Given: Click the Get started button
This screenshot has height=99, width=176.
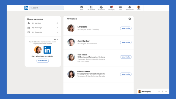Looking at the screenshot, I should point(43,61).
